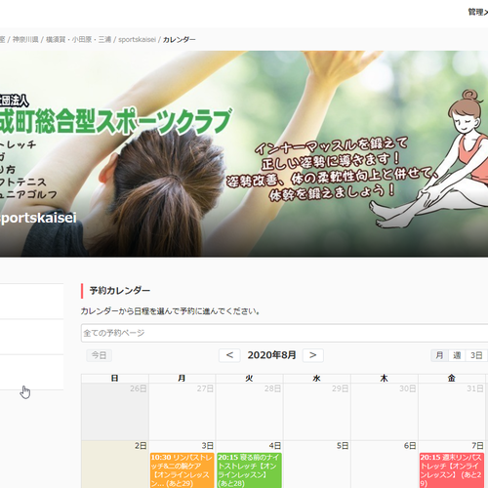Advance to next month with right arrow

312,355
